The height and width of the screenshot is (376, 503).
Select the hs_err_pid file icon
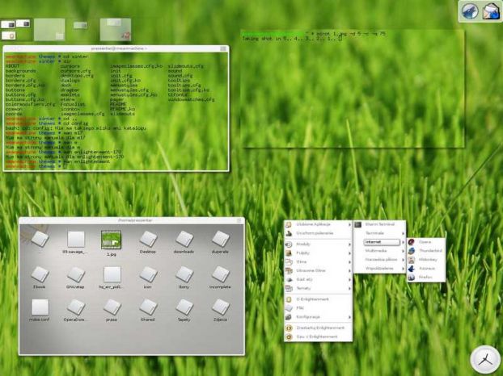(x=112, y=278)
